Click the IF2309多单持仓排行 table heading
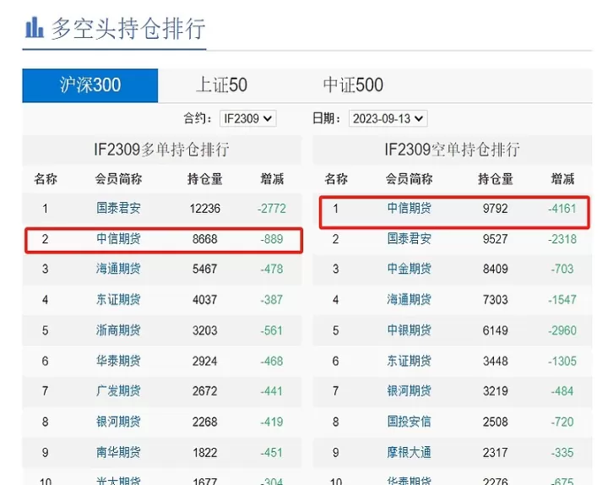Viewport: 608px width, 485px height. coord(161,150)
